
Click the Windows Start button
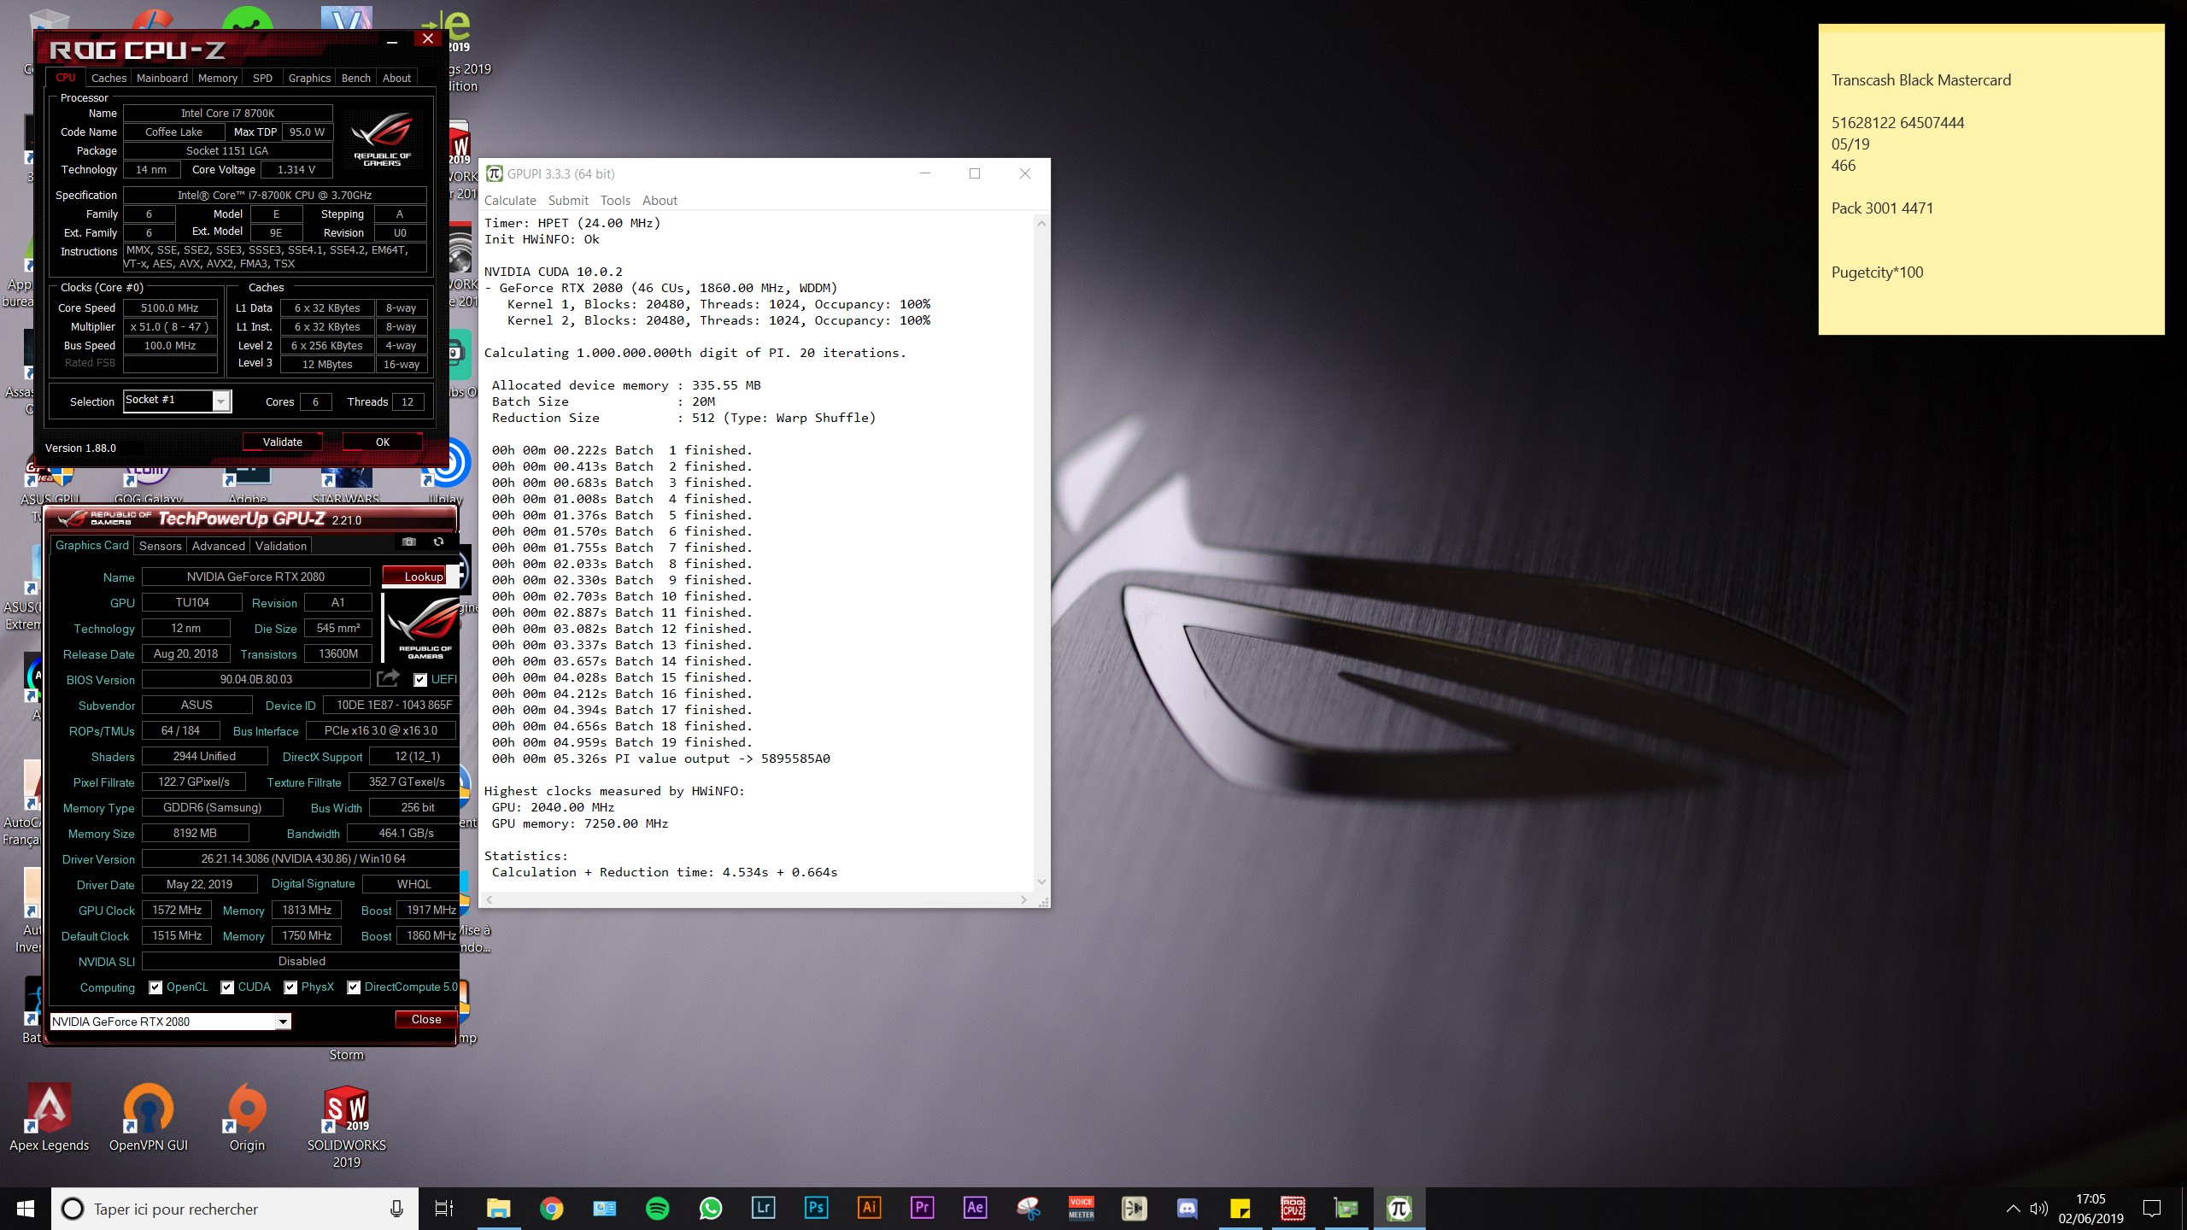(26, 1209)
